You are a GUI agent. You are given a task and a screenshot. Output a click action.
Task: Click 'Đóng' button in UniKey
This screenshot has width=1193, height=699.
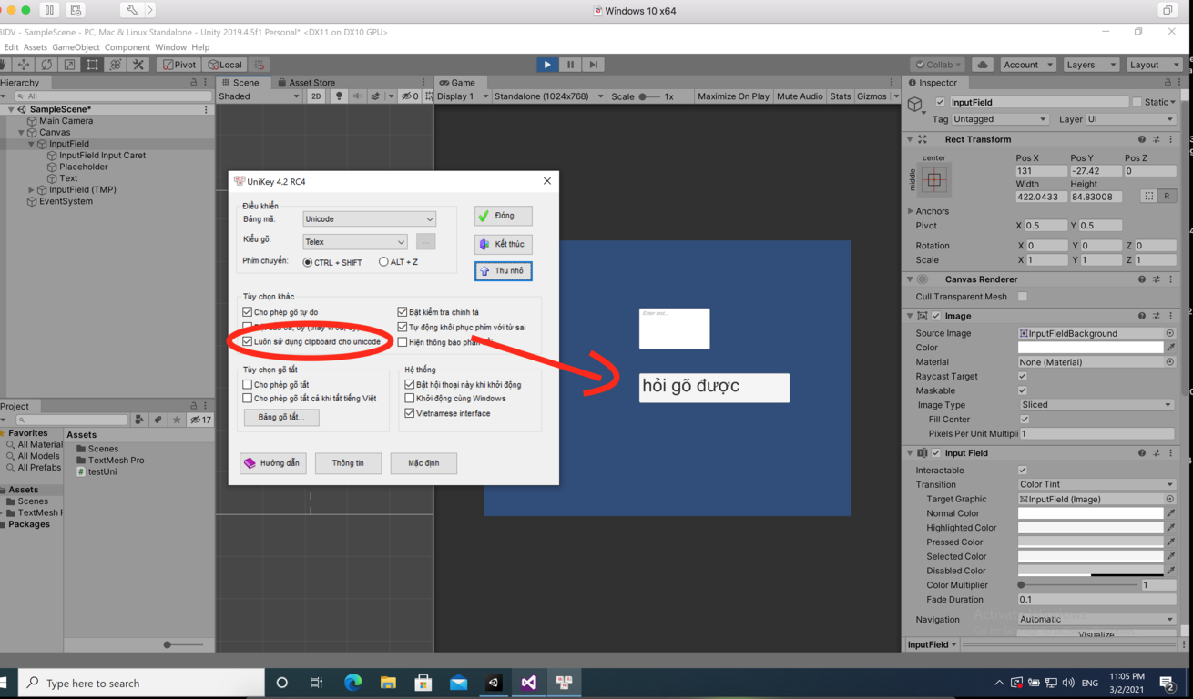[504, 216]
